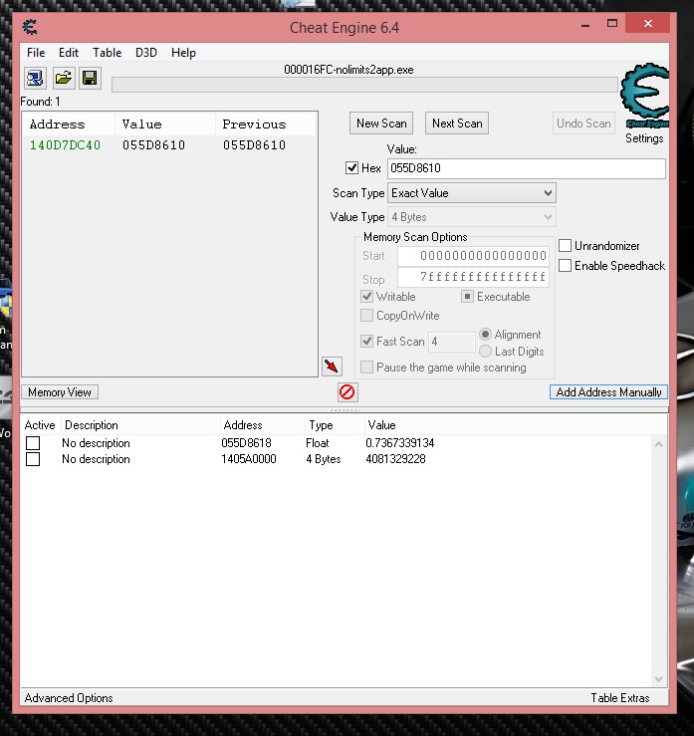Screen dimensions: 694x736
Task: Toggle Pause the game while scanning
Action: (367, 368)
